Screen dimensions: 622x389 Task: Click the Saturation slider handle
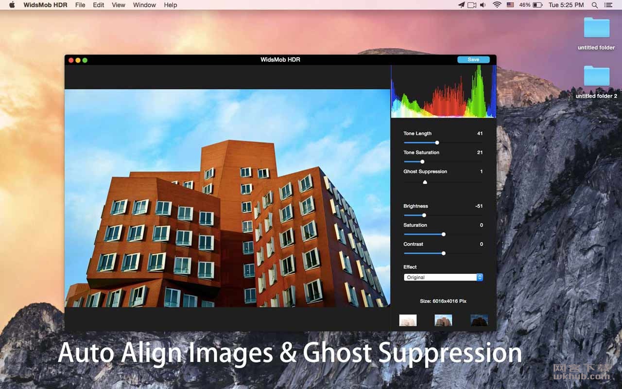pyautogui.click(x=444, y=234)
